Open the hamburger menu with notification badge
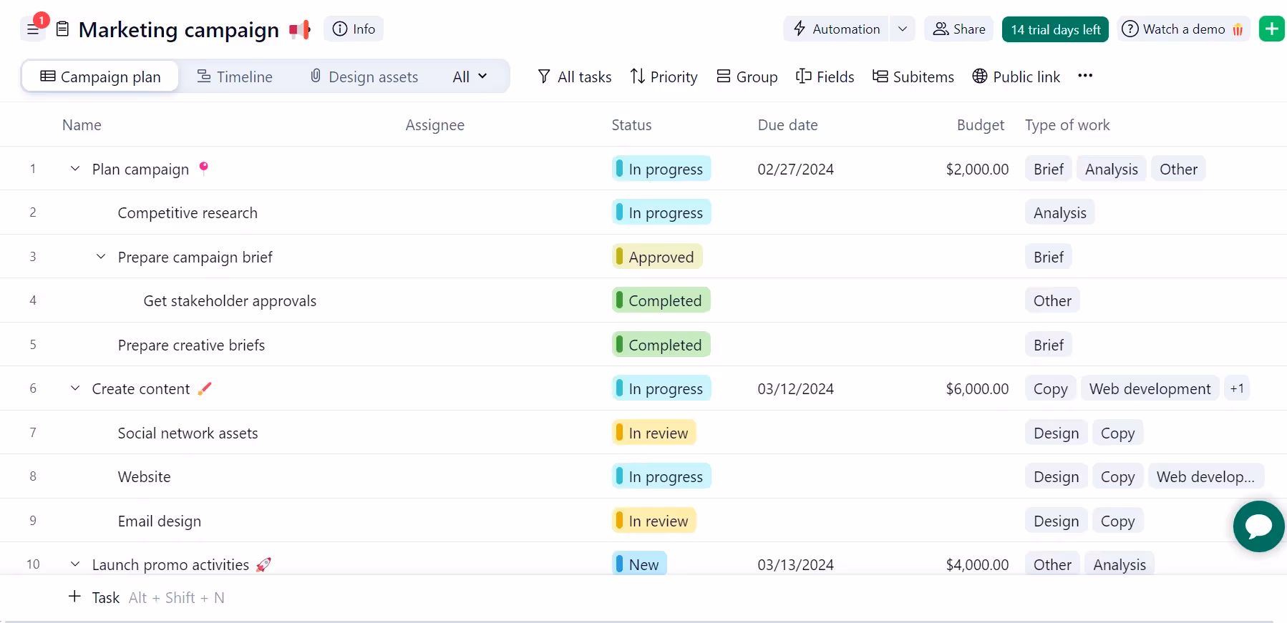Viewport: 1287px width, 623px height. (x=33, y=29)
